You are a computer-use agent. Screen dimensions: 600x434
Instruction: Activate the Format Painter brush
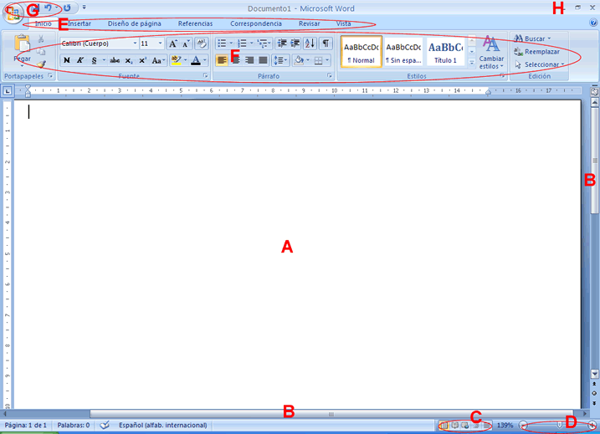(x=41, y=64)
